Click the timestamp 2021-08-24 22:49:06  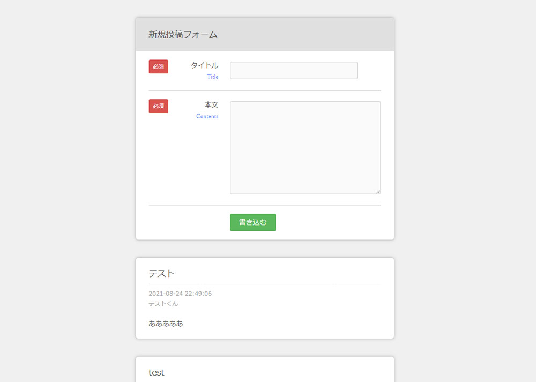pos(180,294)
